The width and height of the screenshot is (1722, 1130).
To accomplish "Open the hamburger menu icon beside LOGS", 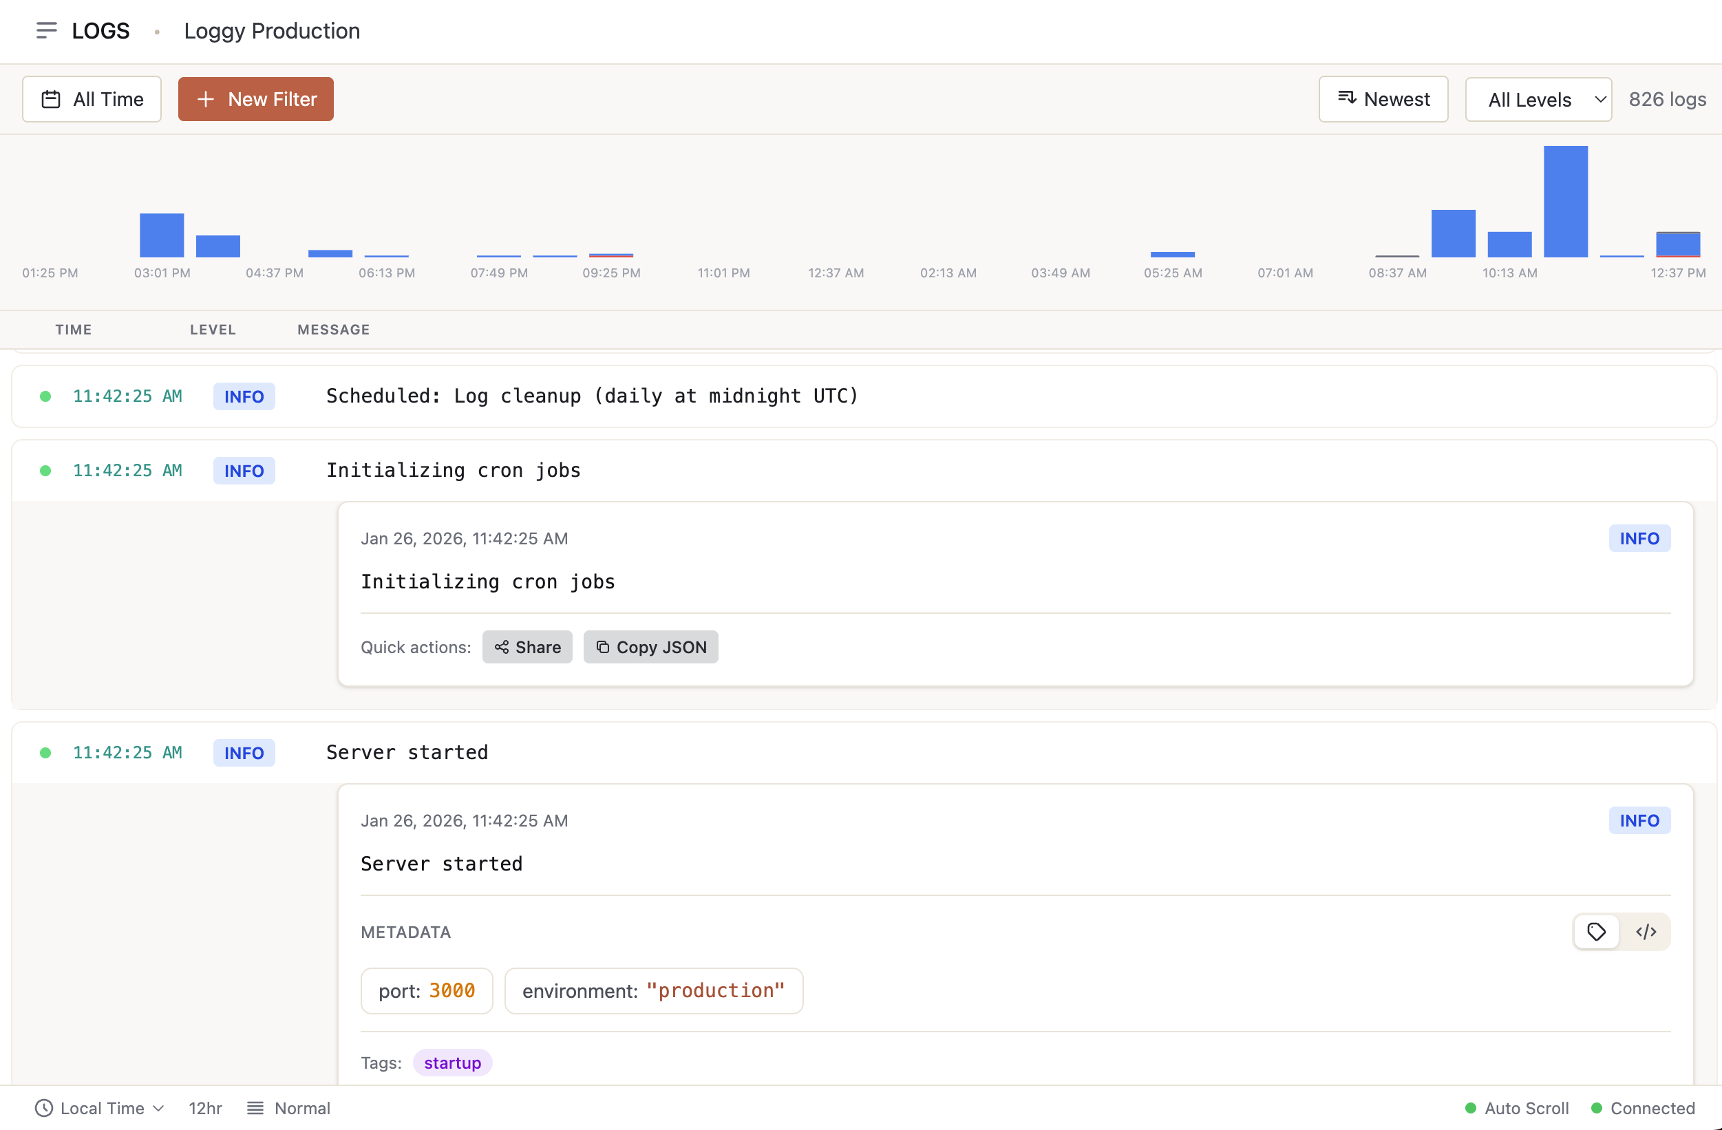I will tap(46, 30).
